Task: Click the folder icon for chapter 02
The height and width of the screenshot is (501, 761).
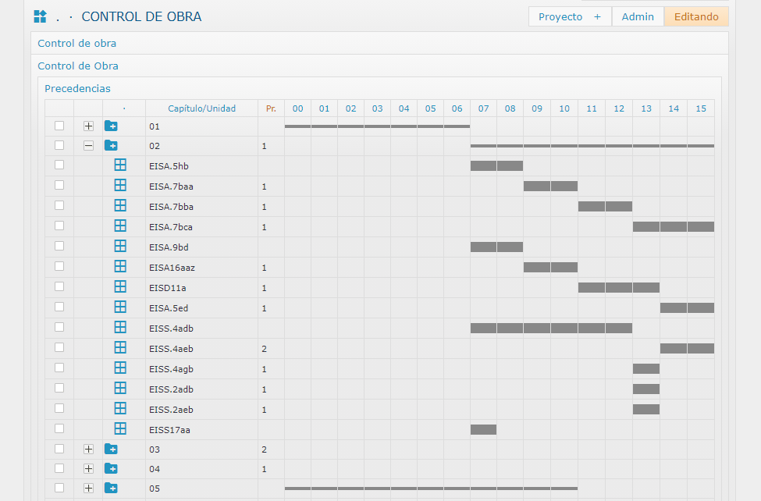Action: click(111, 146)
